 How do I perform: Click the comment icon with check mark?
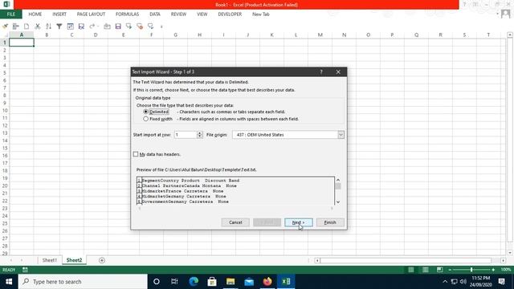pyautogui.click(x=150, y=26)
